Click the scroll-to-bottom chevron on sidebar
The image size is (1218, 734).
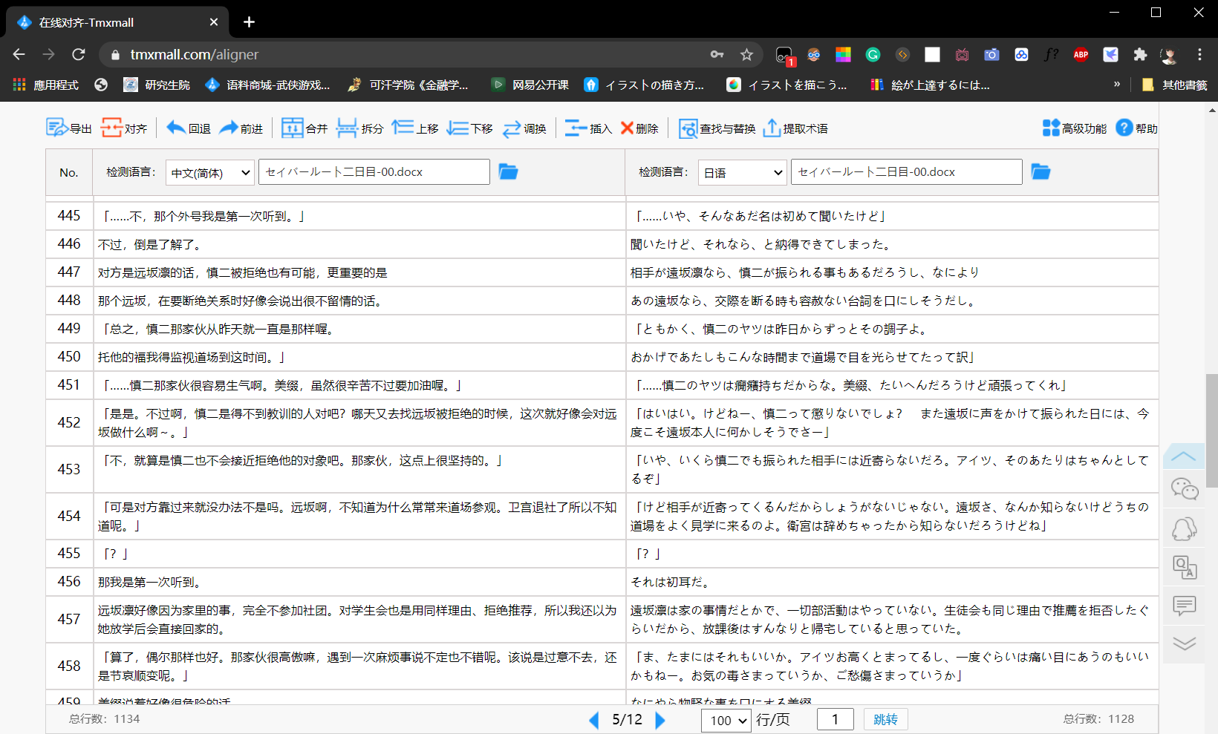pos(1184,643)
